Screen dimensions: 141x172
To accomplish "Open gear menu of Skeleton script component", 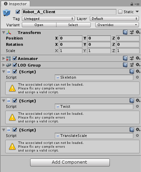I will pyautogui.click(x=138, y=71).
